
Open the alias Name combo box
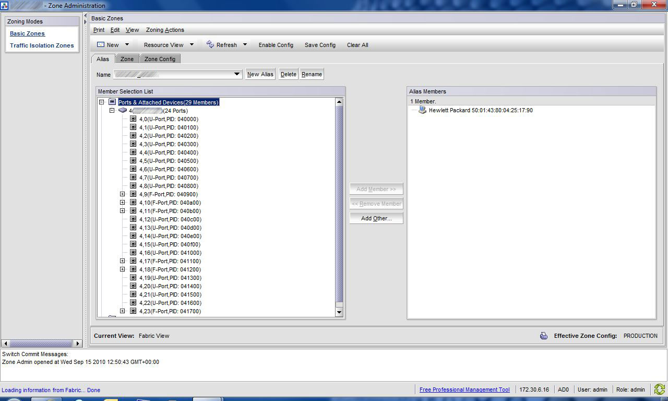pos(237,75)
